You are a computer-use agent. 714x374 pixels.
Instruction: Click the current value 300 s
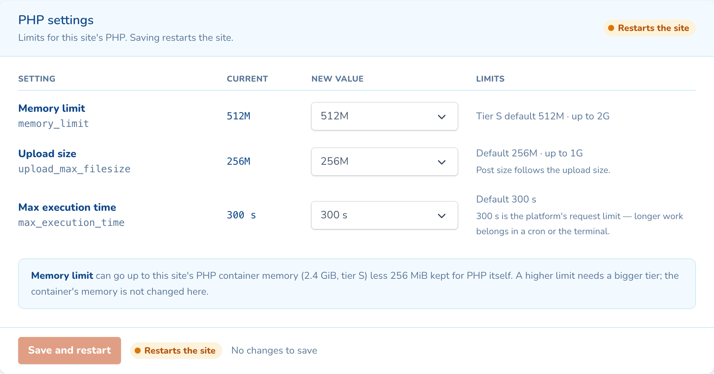241,215
